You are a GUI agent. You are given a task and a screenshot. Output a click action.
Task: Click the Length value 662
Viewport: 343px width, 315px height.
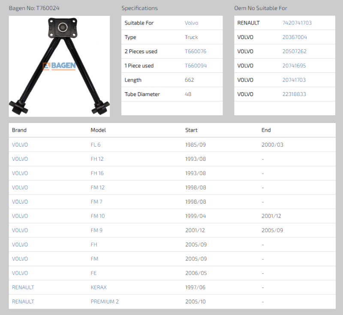(x=189, y=80)
